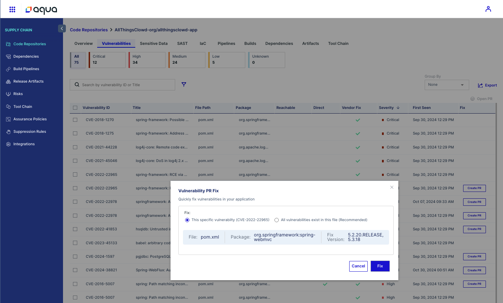Click the Fix button in dialog
The image size is (503, 303).
pos(380,266)
